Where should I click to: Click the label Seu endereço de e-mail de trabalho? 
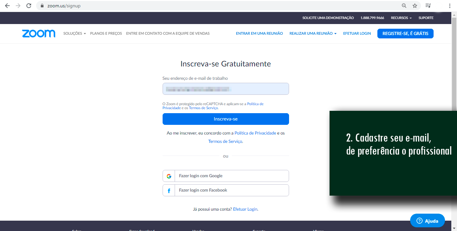click(x=195, y=78)
